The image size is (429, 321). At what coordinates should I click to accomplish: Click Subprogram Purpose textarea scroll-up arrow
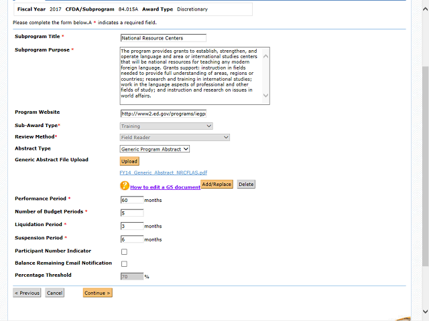coord(265,56)
